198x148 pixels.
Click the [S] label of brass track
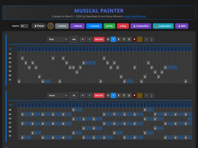pyautogui.click(x=11, y=105)
